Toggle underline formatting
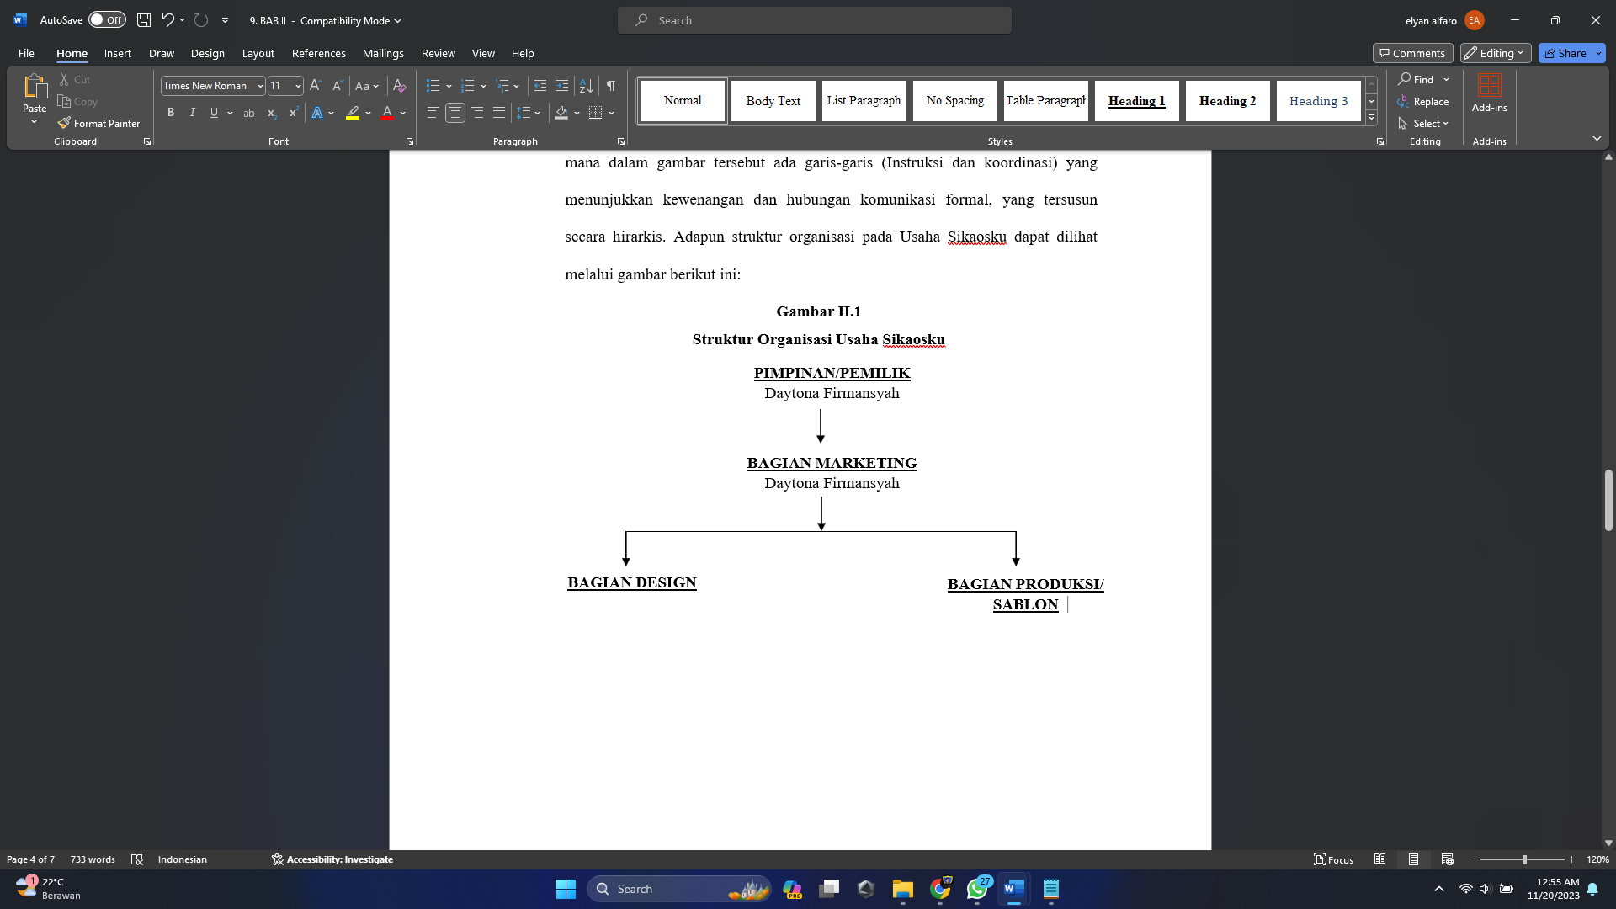 [214, 113]
